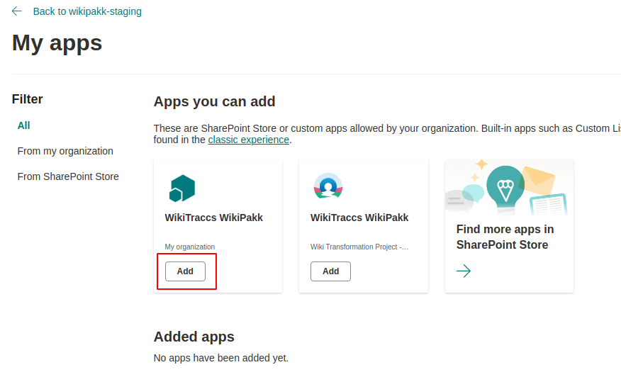The height and width of the screenshot is (377, 621).
Task: Click the 'My apps' page heading
Action: point(57,43)
